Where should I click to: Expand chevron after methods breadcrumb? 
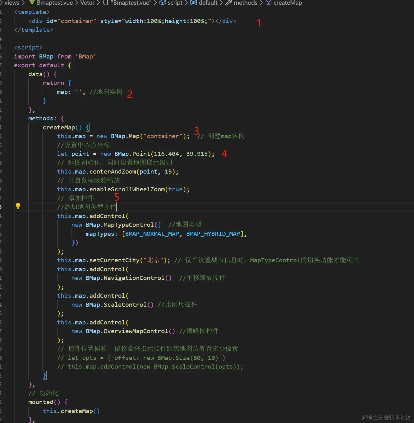261,2
